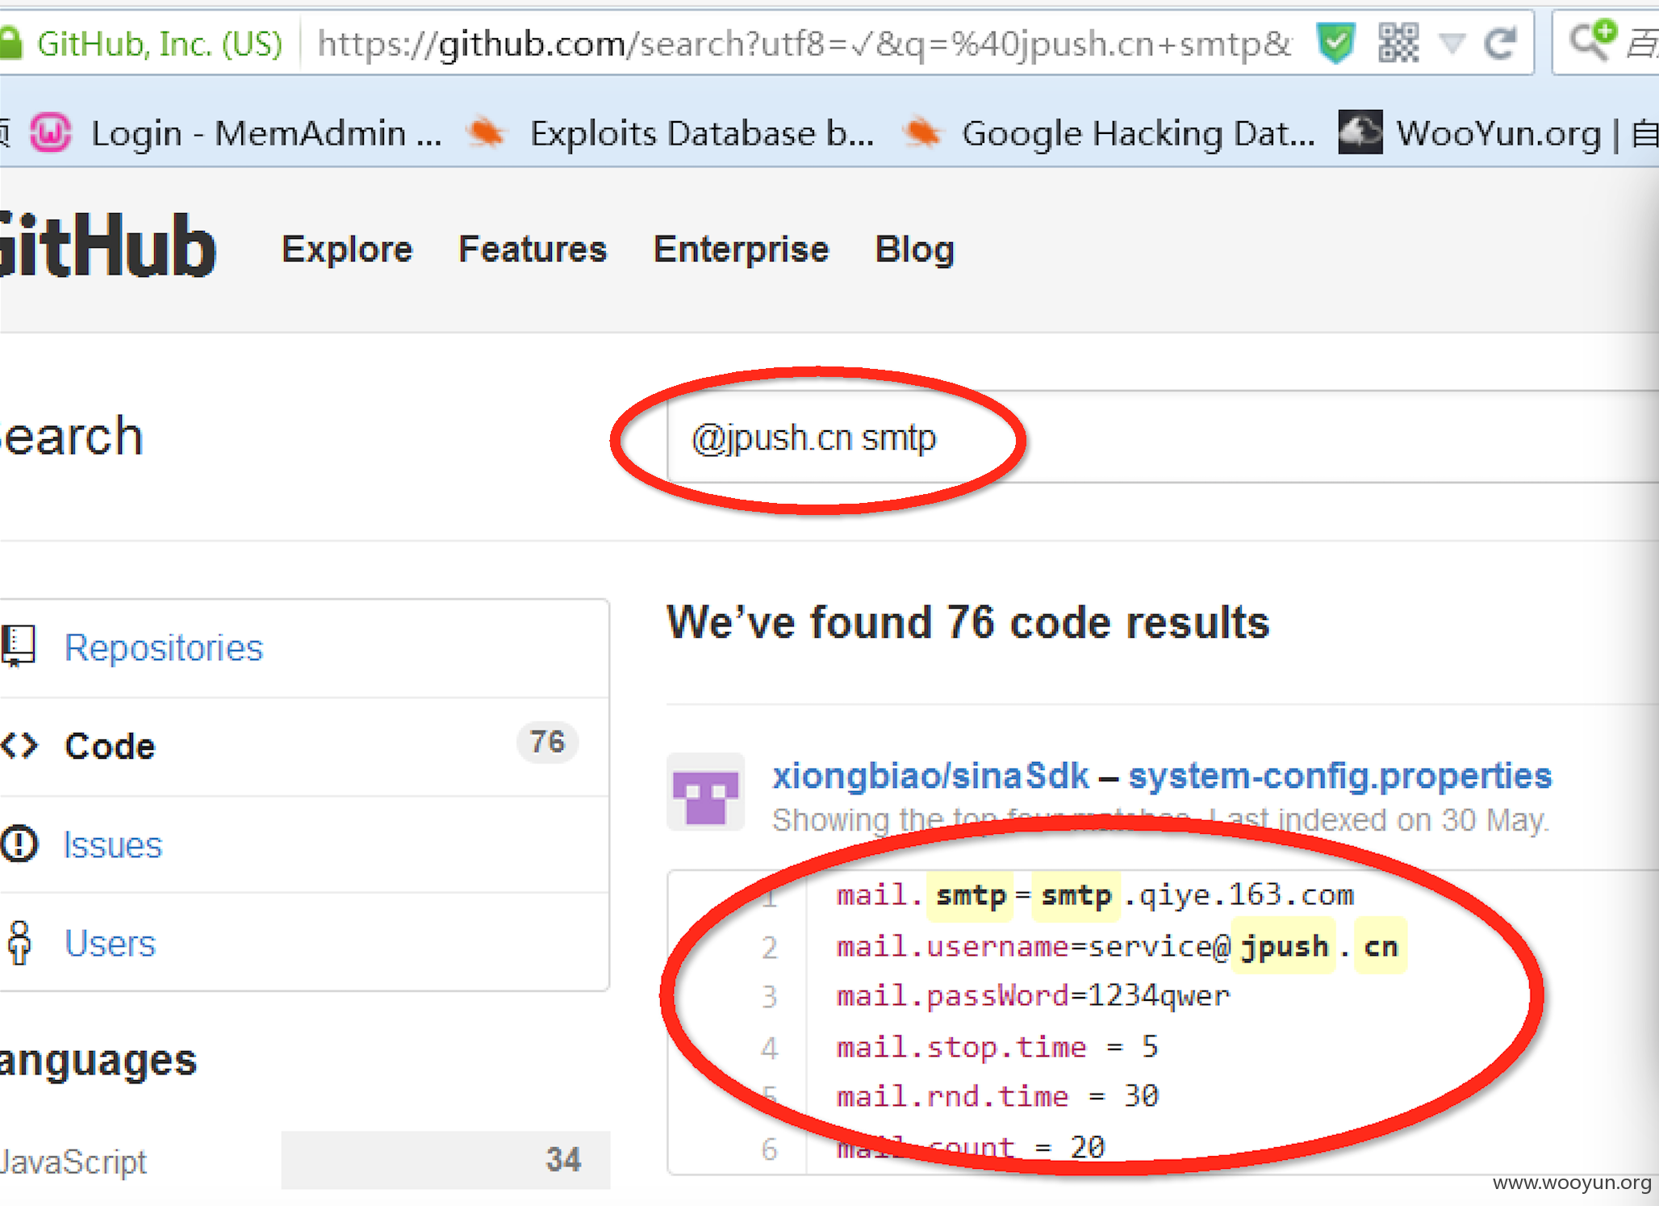Click the green shield security icon

pyautogui.click(x=1335, y=44)
